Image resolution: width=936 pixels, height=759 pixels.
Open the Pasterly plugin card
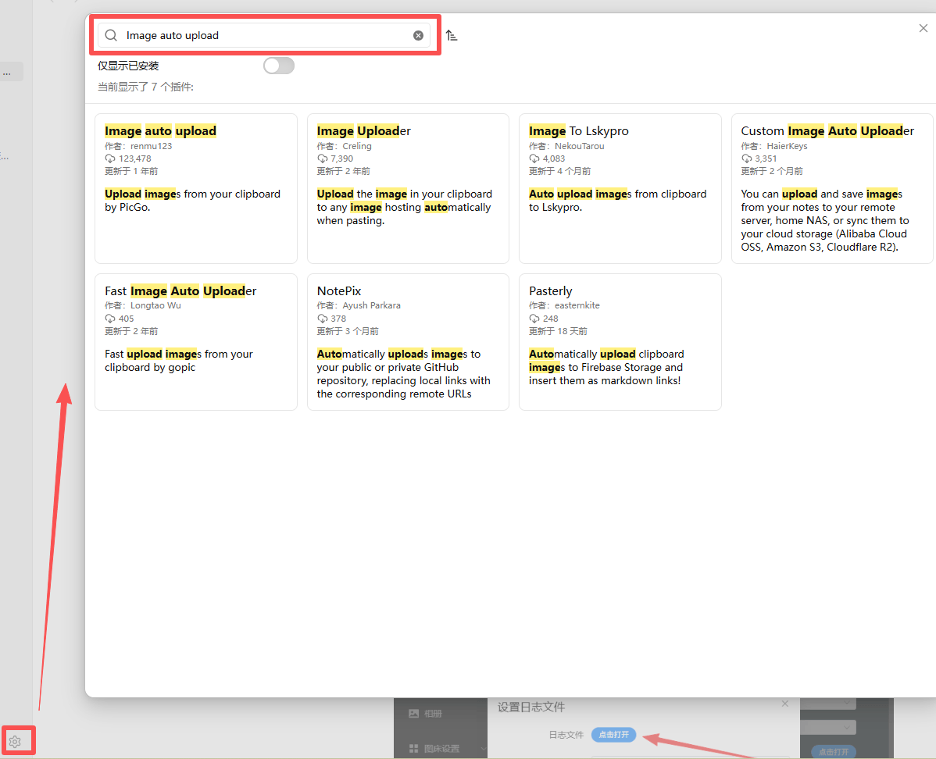tap(620, 342)
